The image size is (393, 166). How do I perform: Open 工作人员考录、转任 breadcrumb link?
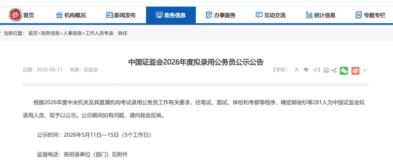point(106,33)
